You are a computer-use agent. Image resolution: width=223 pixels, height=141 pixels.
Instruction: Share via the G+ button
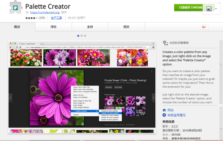coord(204,27)
